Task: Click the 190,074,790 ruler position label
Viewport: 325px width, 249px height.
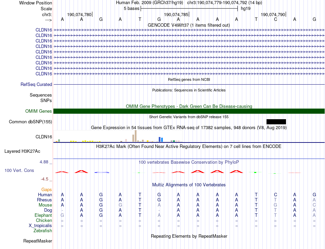Action: pos(273,14)
